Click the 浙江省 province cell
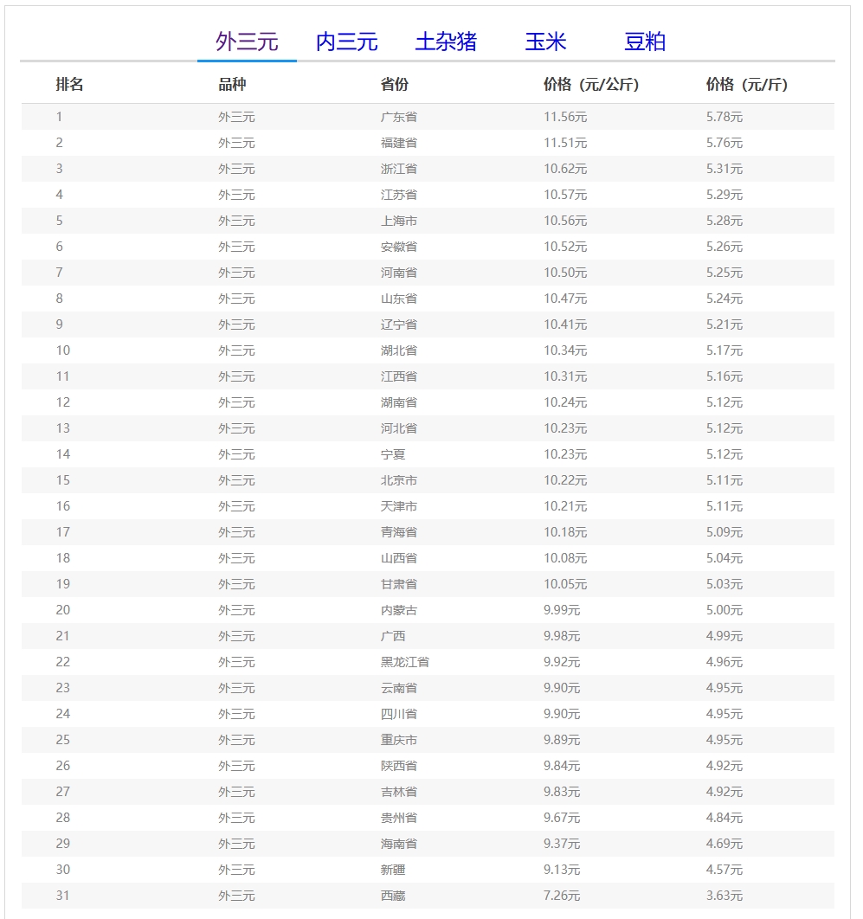This screenshot has width=863, height=919. 399,169
